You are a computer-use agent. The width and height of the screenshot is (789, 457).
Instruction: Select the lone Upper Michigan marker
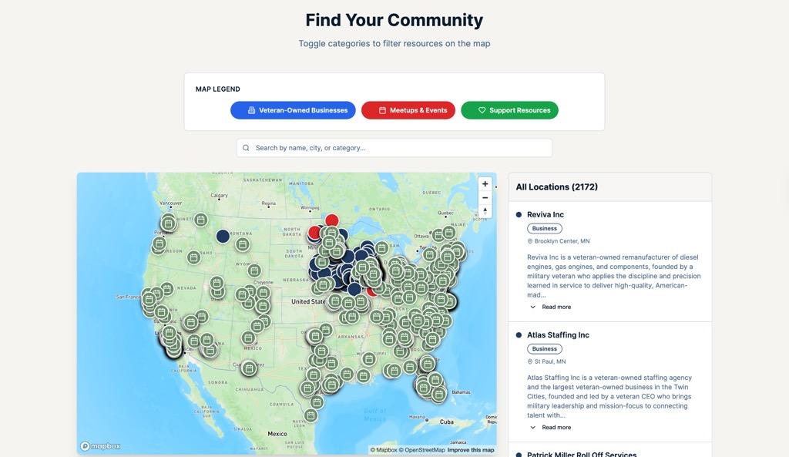tap(381, 247)
